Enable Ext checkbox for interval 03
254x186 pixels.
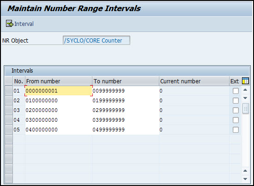coord(236,111)
